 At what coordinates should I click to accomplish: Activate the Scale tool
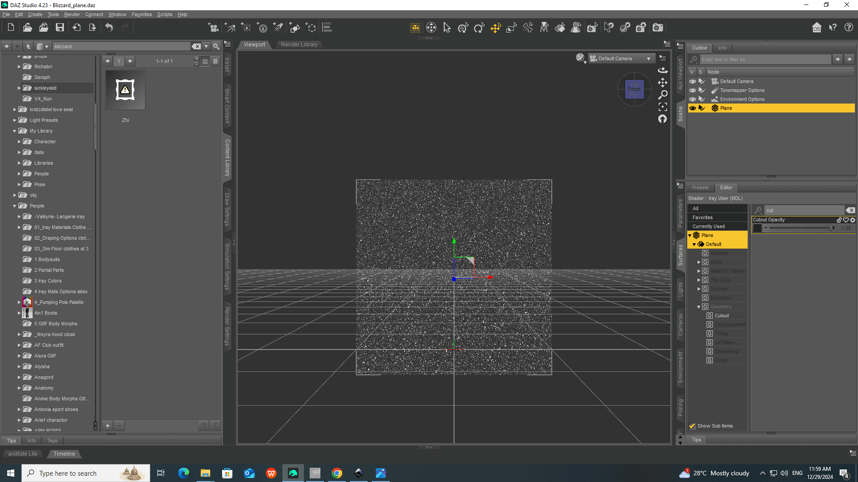[x=511, y=28]
